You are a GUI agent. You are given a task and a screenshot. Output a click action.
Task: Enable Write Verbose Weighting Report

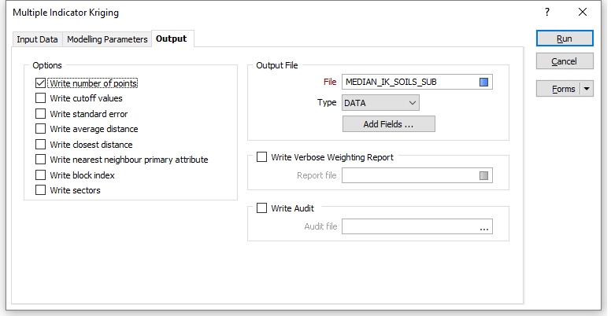tap(262, 157)
